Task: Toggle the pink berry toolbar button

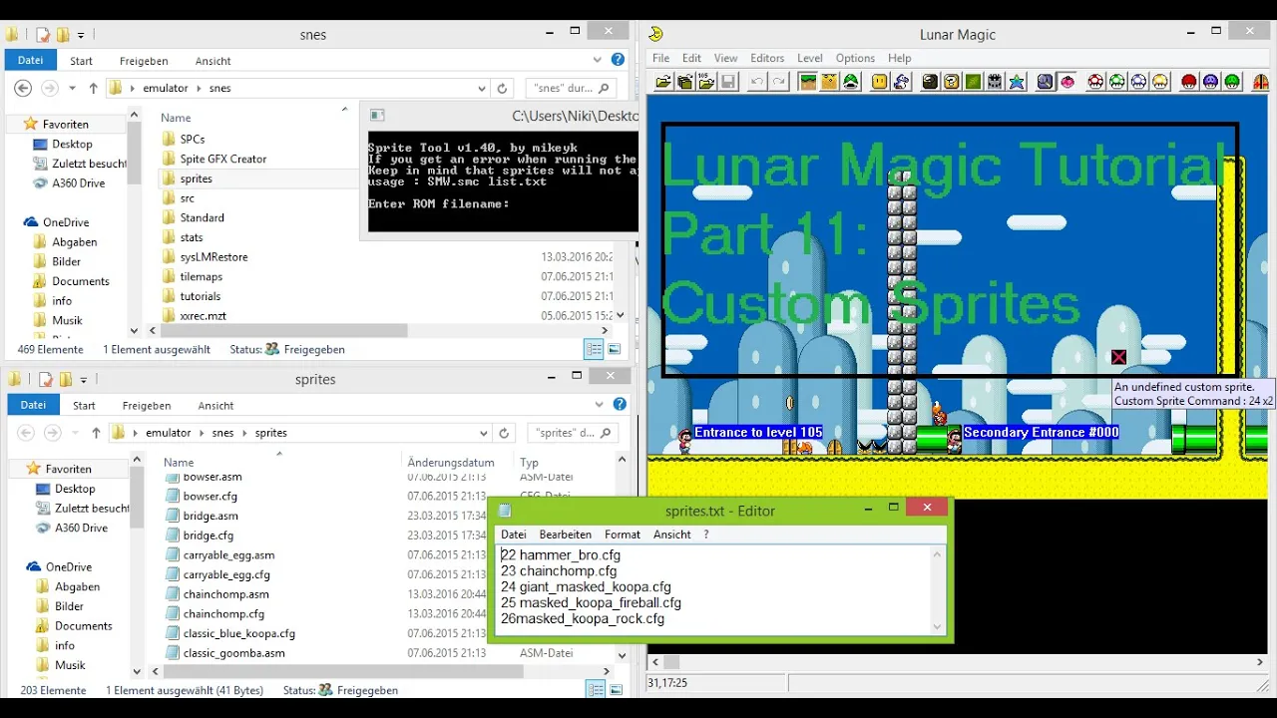Action: [x=1067, y=82]
